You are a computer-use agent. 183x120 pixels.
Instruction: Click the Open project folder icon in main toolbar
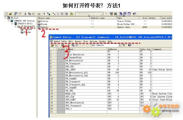point(10,14)
